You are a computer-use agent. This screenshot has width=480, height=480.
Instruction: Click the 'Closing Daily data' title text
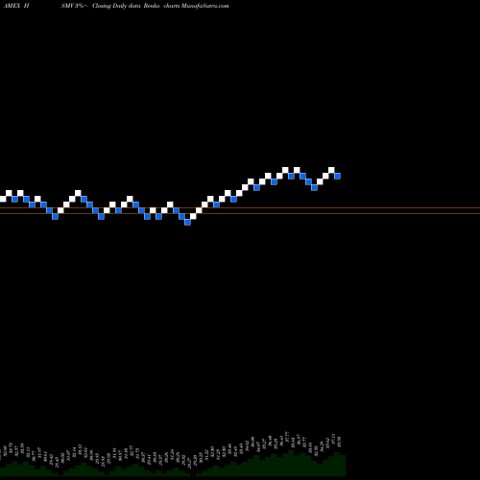click(x=116, y=6)
